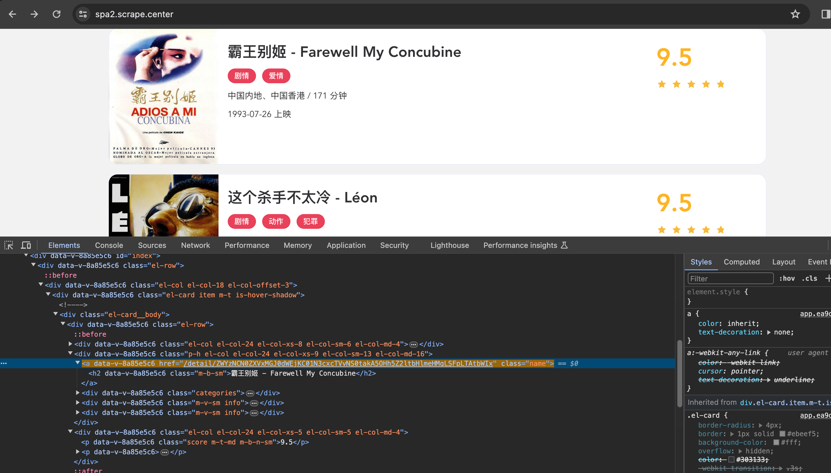Click the Console panel tab
The width and height of the screenshot is (831, 473).
point(109,245)
